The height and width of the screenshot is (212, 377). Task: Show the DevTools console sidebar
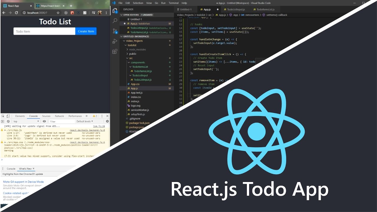pyautogui.click(x=3, y=121)
